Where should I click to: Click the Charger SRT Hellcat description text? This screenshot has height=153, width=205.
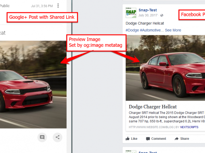pos(167,117)
